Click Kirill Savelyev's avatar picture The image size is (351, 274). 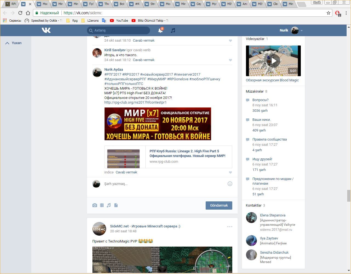[x=97, y=53]
